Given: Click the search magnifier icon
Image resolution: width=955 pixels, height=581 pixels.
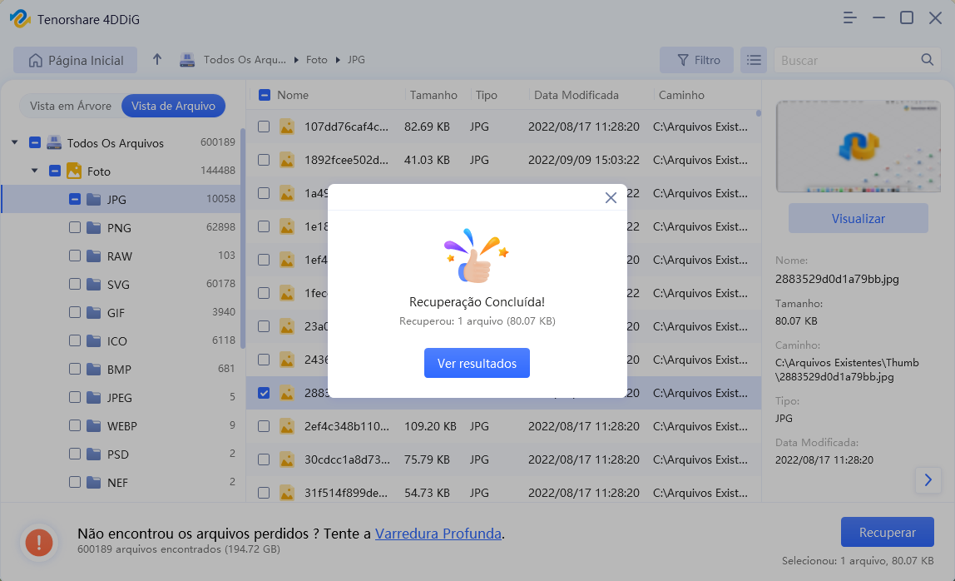Looking at the screenshot, I should (927, 60).
